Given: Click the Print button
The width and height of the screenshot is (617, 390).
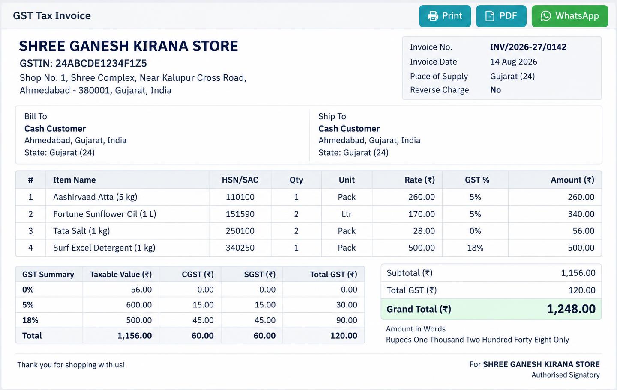Looking at the screenshot, I should [x=445, y=16].
